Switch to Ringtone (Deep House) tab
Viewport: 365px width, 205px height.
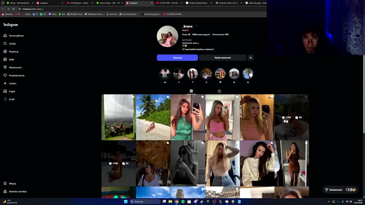click(199, 3)
